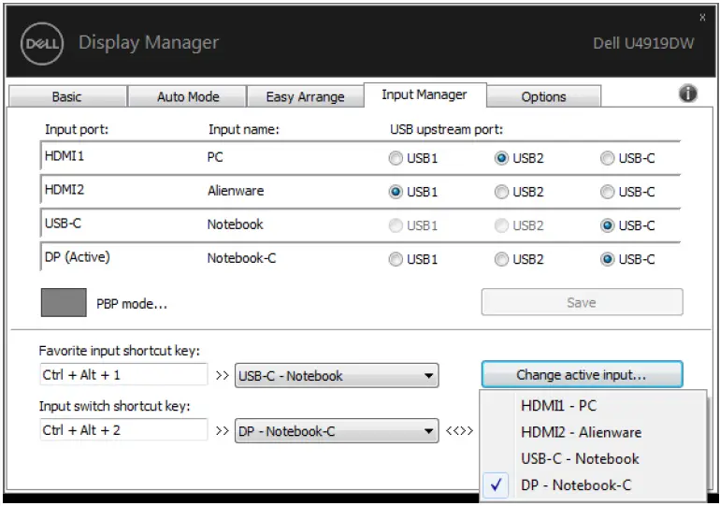Image resolution: width=720 pixels, height=506 pixels.
Task: Open the info icon about dialog
Action: pos(687,94)
